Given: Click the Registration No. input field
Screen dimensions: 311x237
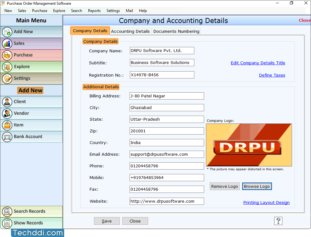Looking at the screenshot, I should (162, 75).
